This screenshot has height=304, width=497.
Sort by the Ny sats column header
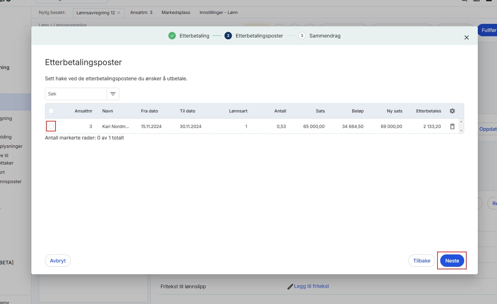[394, 111]
